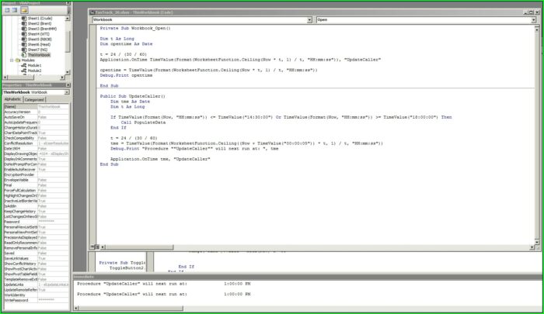Viewport: 544px width, 314px height.
Task: Click the Password property value field
Action: [x=53, y=222]
